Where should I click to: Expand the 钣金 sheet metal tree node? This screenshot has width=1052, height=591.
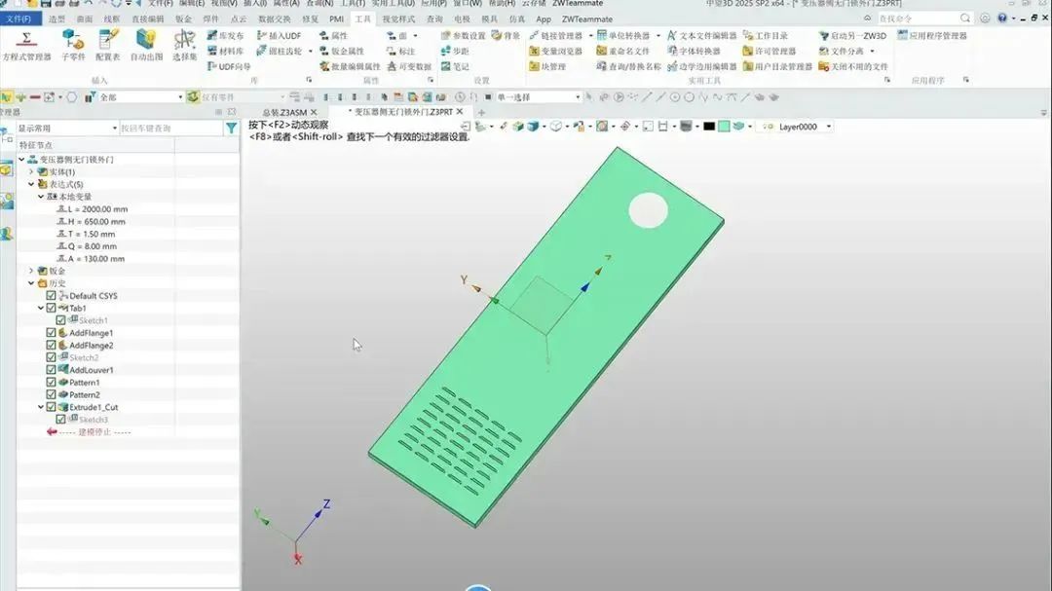pyautogui.click(x=31, y=271)
